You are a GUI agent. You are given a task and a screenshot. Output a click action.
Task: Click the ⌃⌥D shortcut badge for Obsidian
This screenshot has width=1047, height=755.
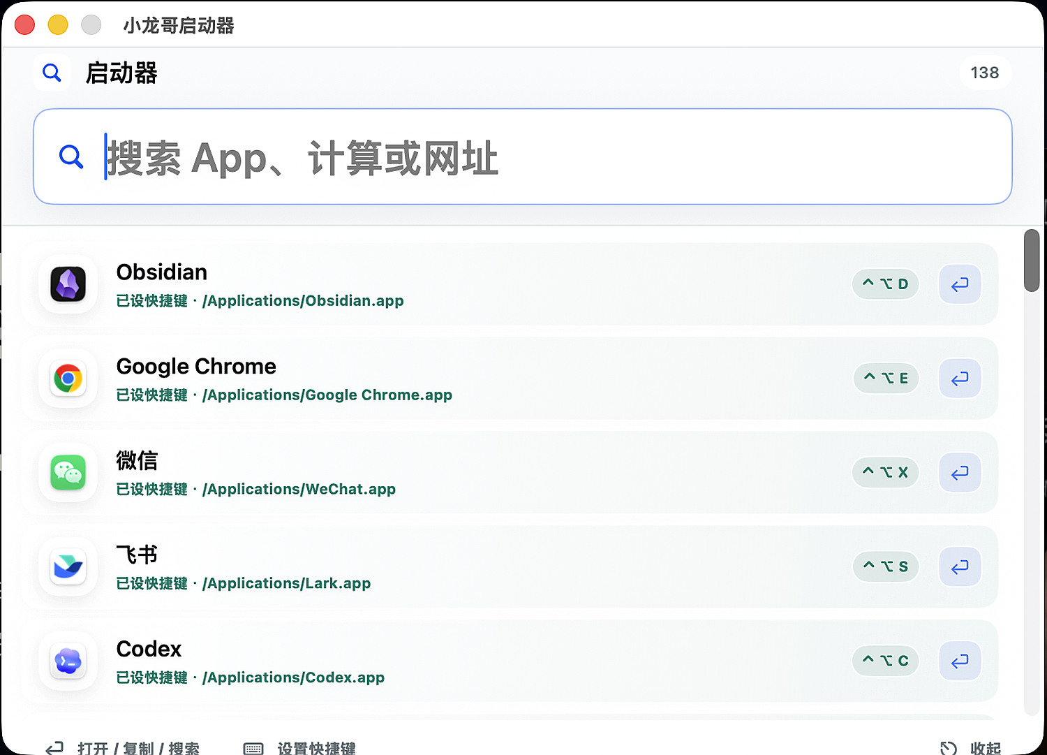(885, 284)
